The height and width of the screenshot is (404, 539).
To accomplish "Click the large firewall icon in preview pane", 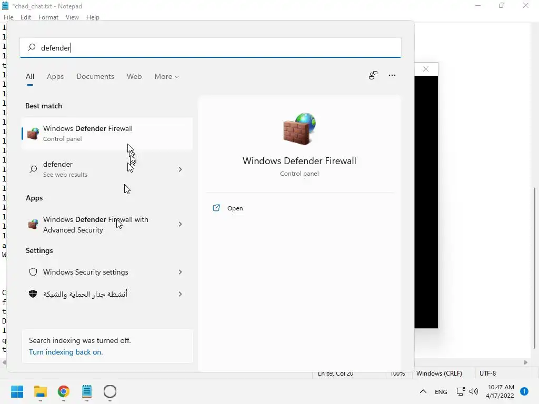I will 300,129.
